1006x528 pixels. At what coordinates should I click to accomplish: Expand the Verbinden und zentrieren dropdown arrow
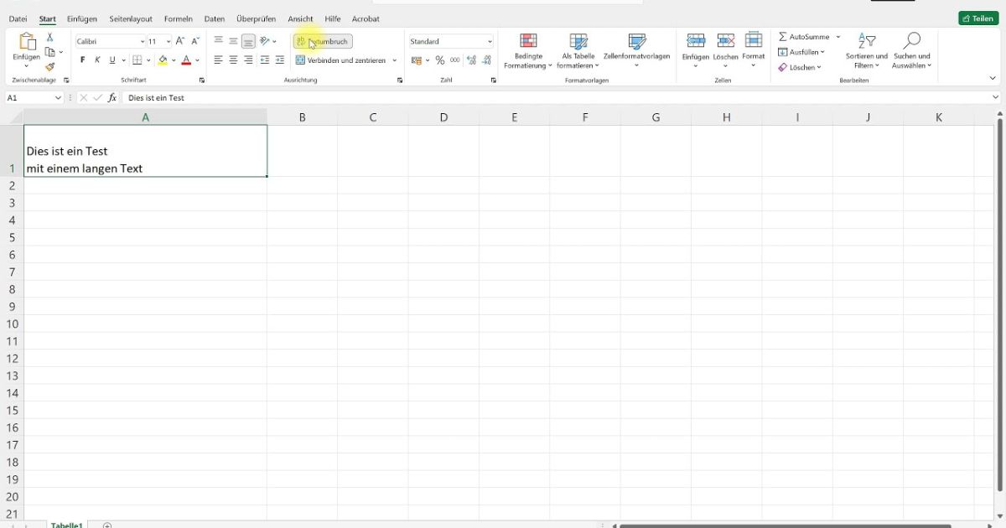395,60
